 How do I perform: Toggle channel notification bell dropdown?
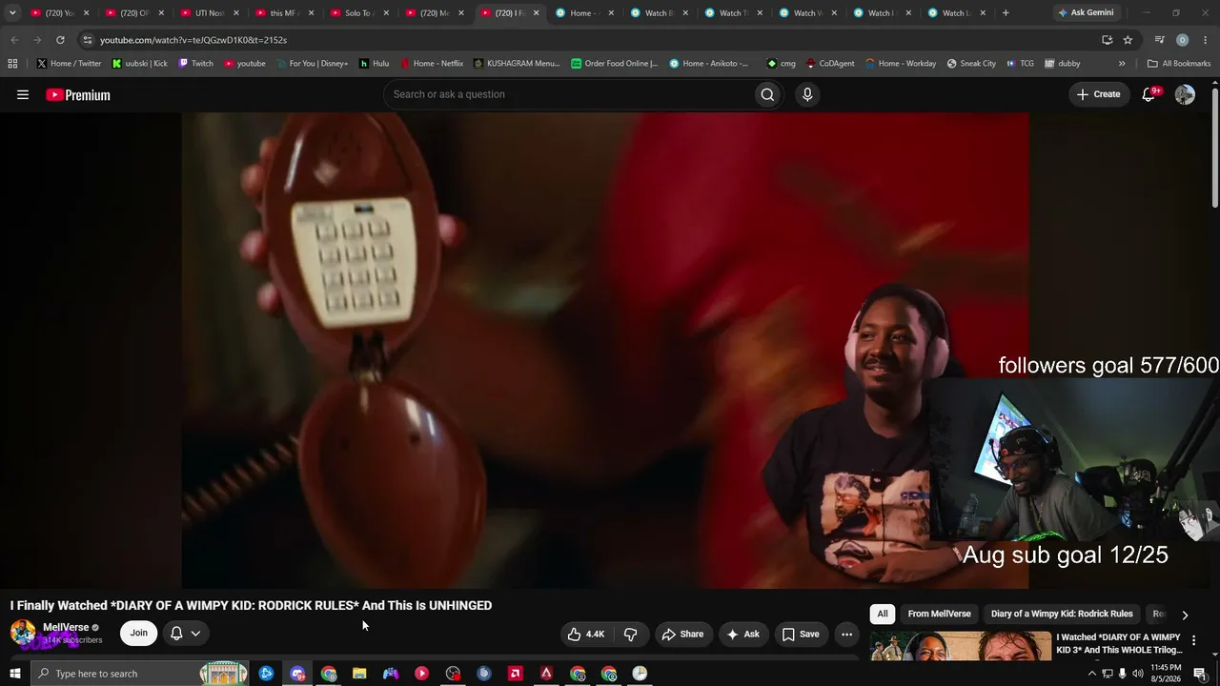186,634
